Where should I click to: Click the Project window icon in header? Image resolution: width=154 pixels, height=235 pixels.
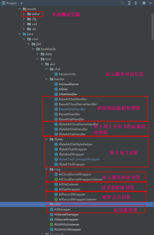pos(3,3)
